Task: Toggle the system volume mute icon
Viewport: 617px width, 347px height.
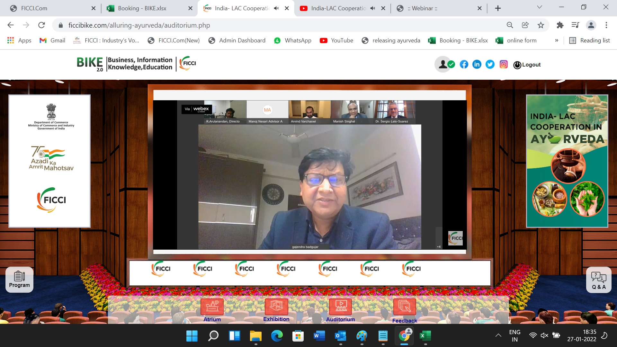Action: tap(544, 335)
